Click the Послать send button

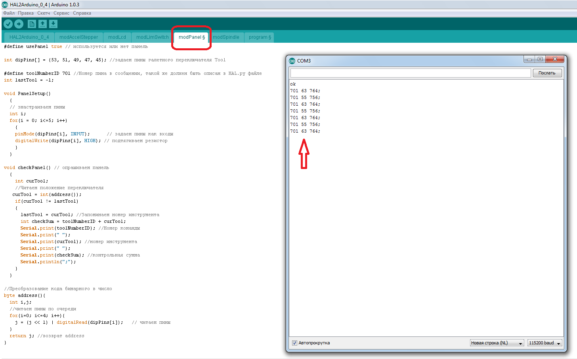tap(547, 73)
